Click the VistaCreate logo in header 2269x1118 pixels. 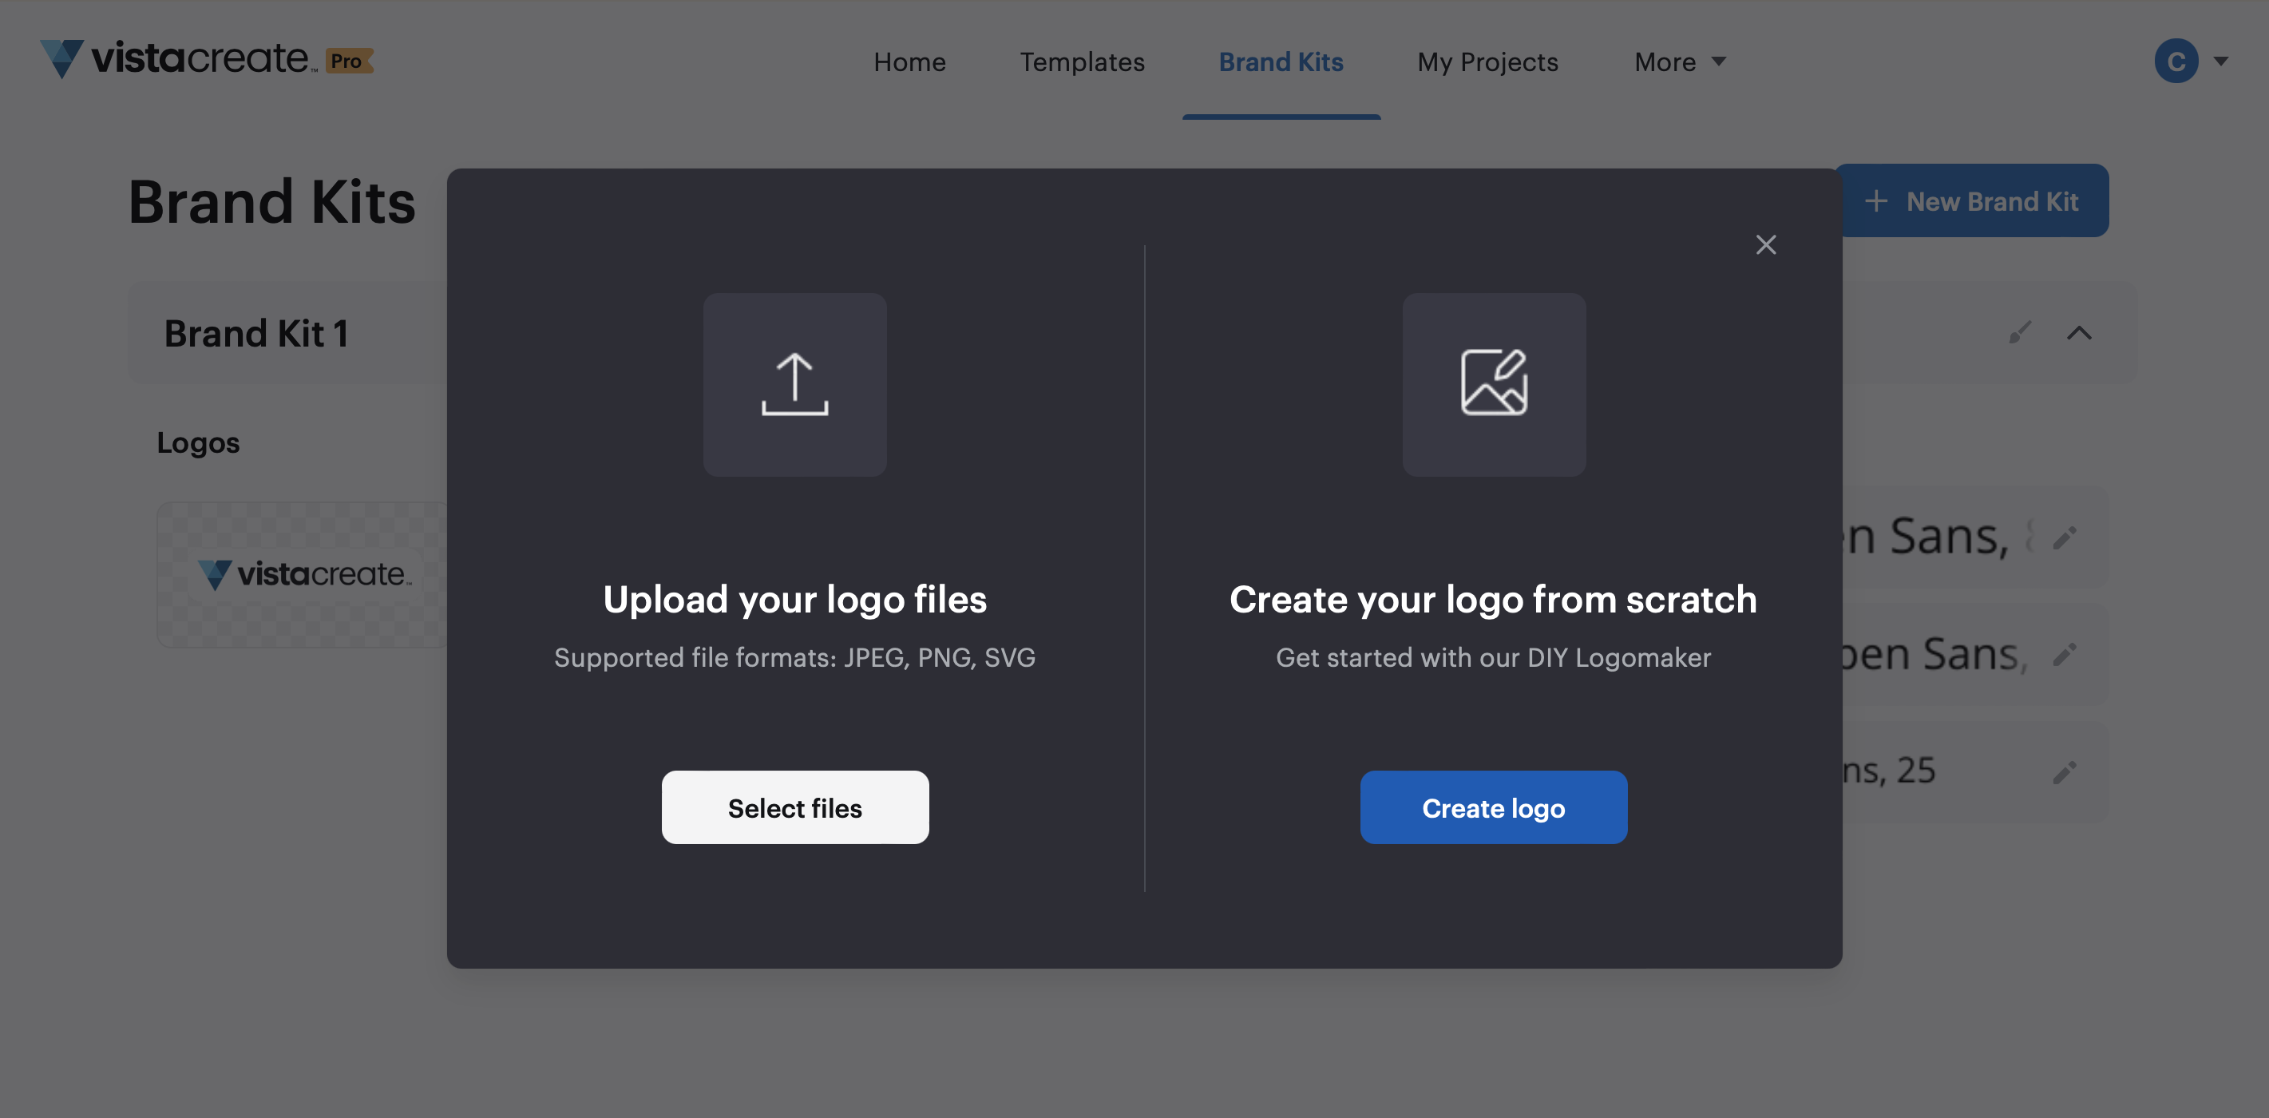[x=178, y=59]
